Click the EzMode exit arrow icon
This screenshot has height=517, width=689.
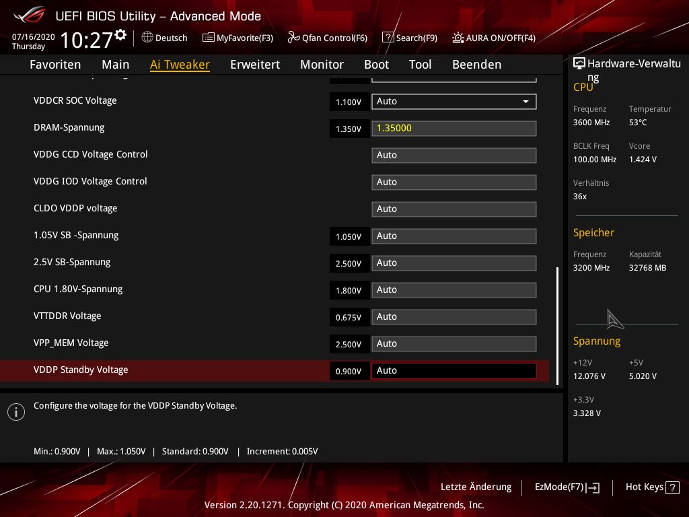[x=593, y=487]
